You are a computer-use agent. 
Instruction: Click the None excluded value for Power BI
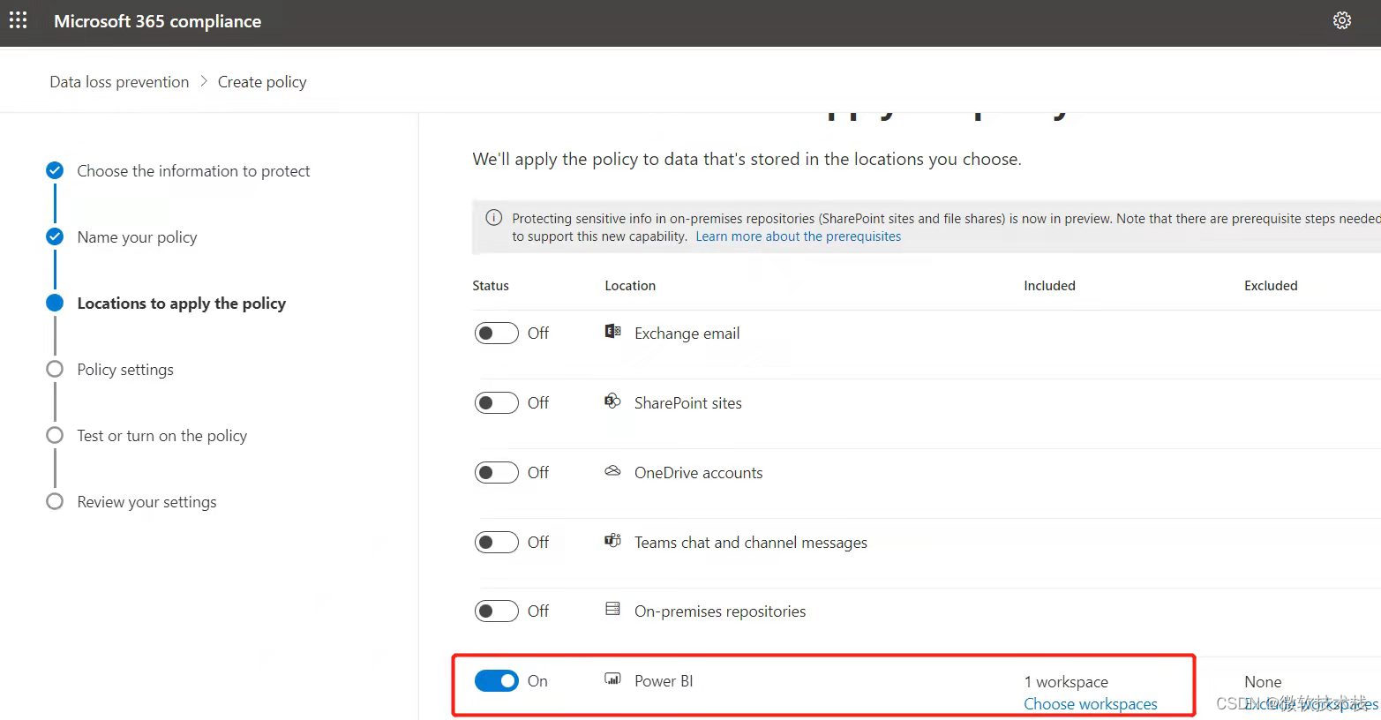(x=1263, y=682)
